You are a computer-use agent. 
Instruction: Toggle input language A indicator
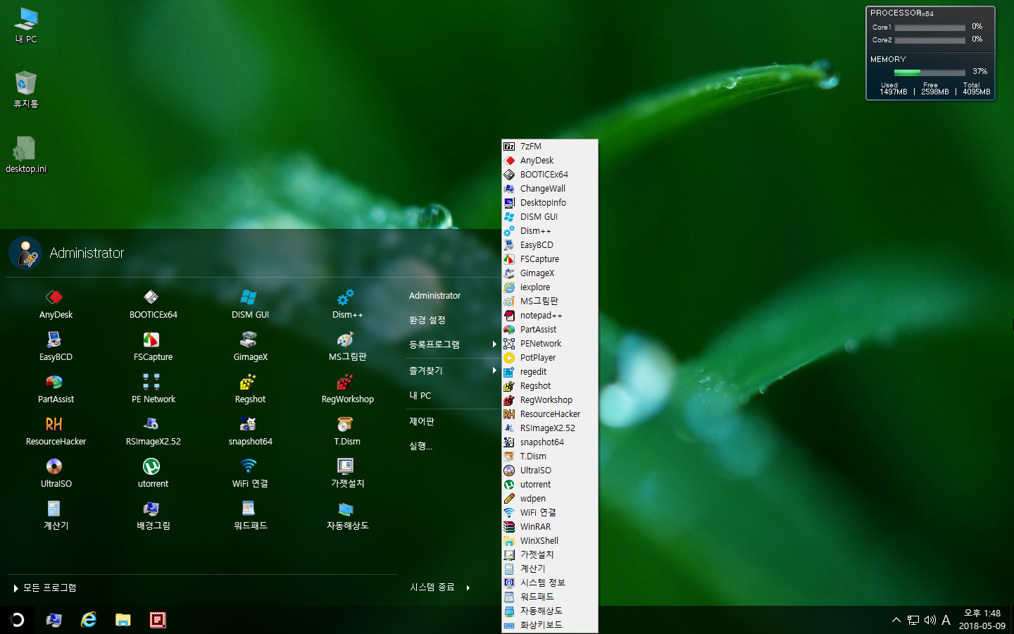[946, 620]
